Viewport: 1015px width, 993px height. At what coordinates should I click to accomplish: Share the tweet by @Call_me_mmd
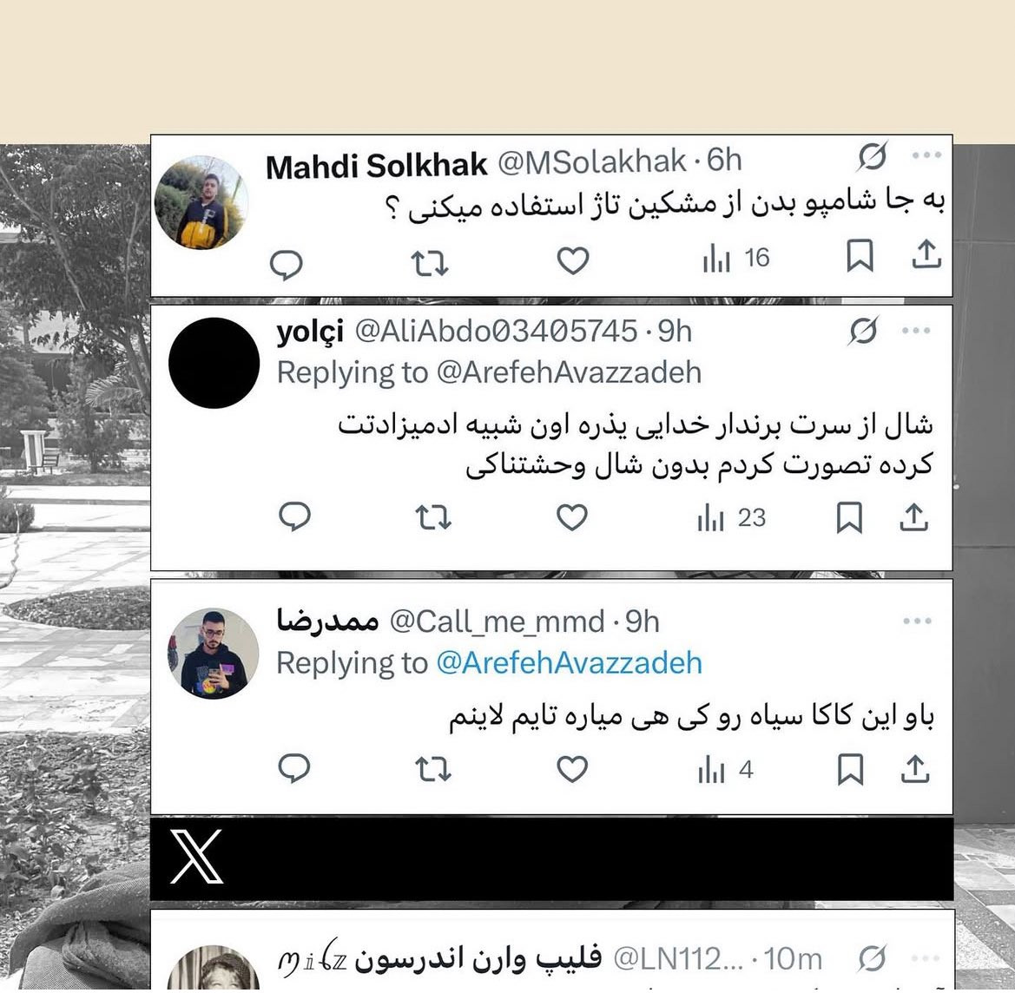pos(914,769)
